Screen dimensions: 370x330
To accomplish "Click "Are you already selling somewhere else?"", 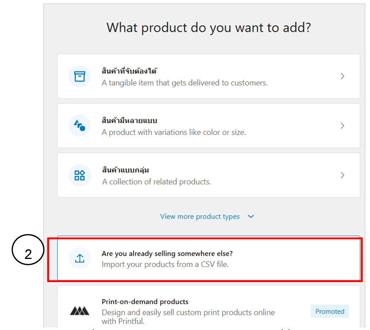I will tap(167, 253).
